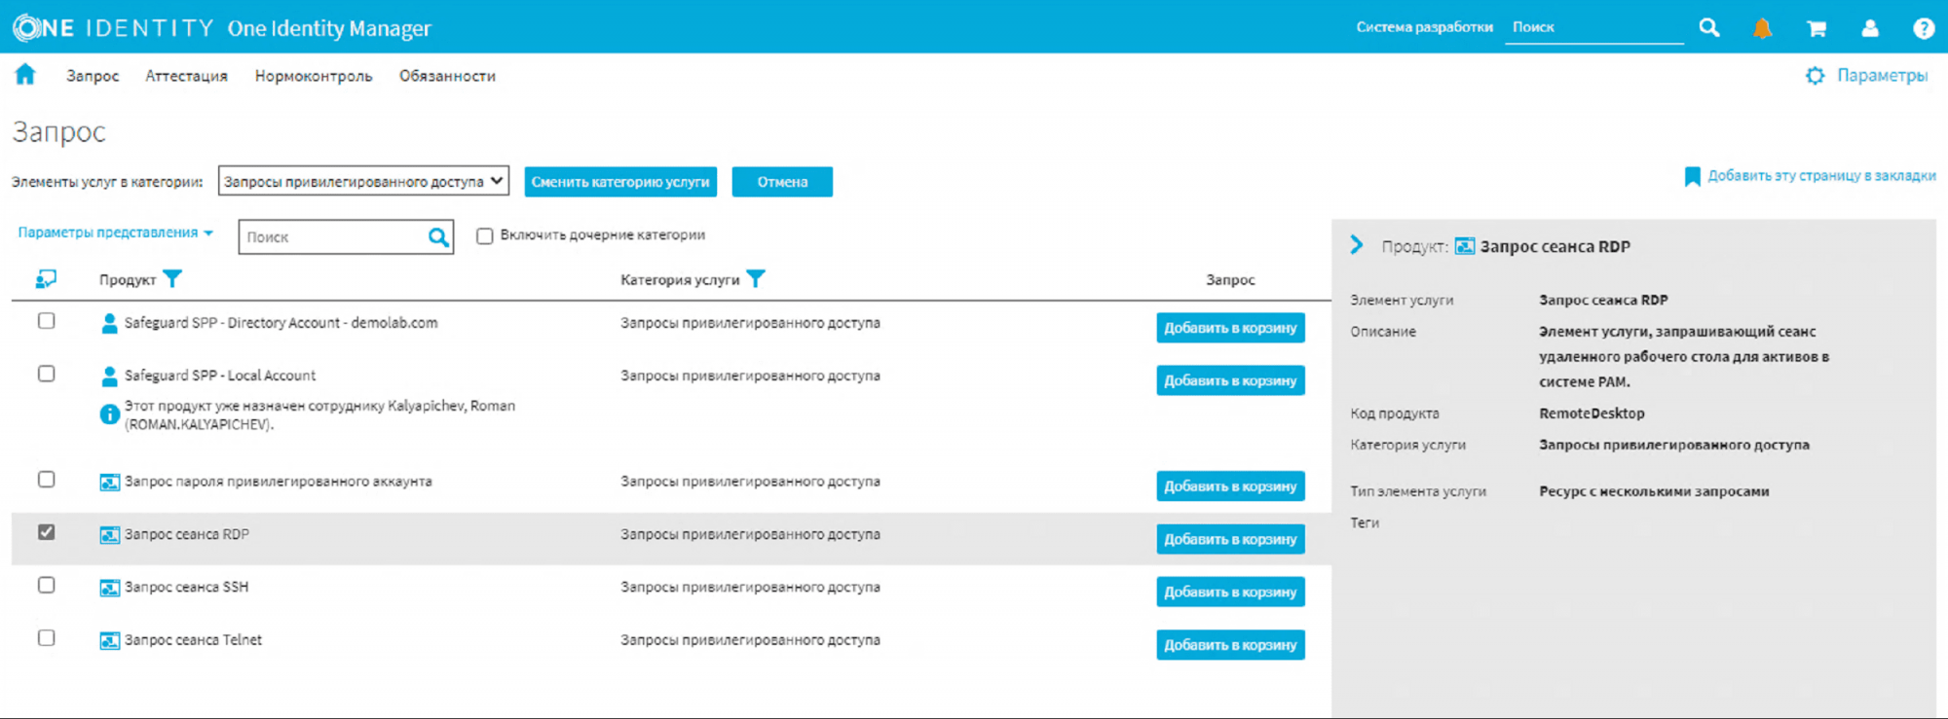
Task: Collapse the product details panel chevron
Action: [x=1357, y=245]
